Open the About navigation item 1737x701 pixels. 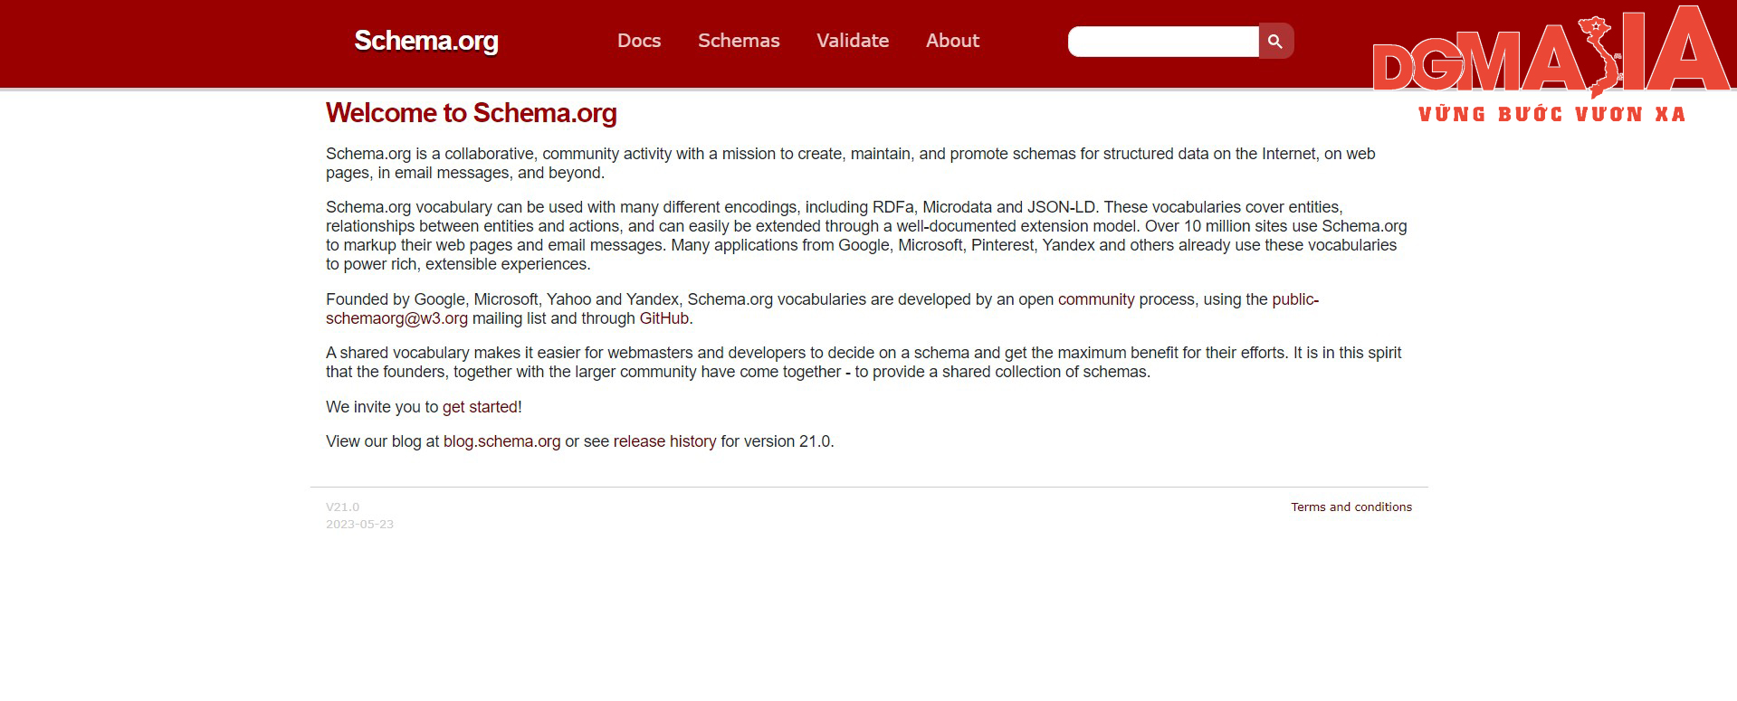[952, 41]
